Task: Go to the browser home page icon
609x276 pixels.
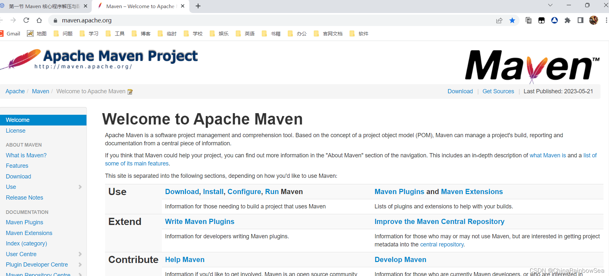Action: pos(39,20)
